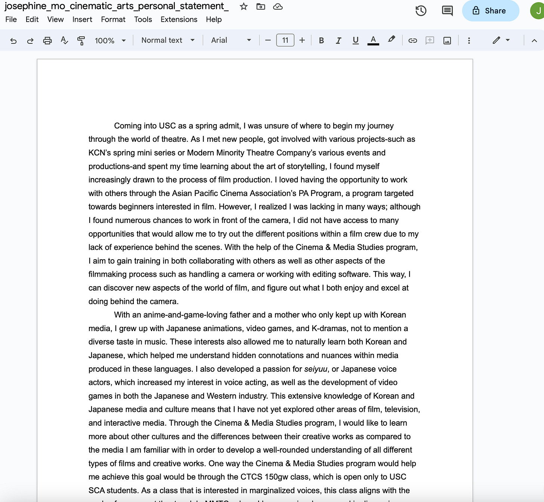The height and width of the screenshot is (502, 544).
Task: Collapse the menus with chevron up
Action: (534, 40)
